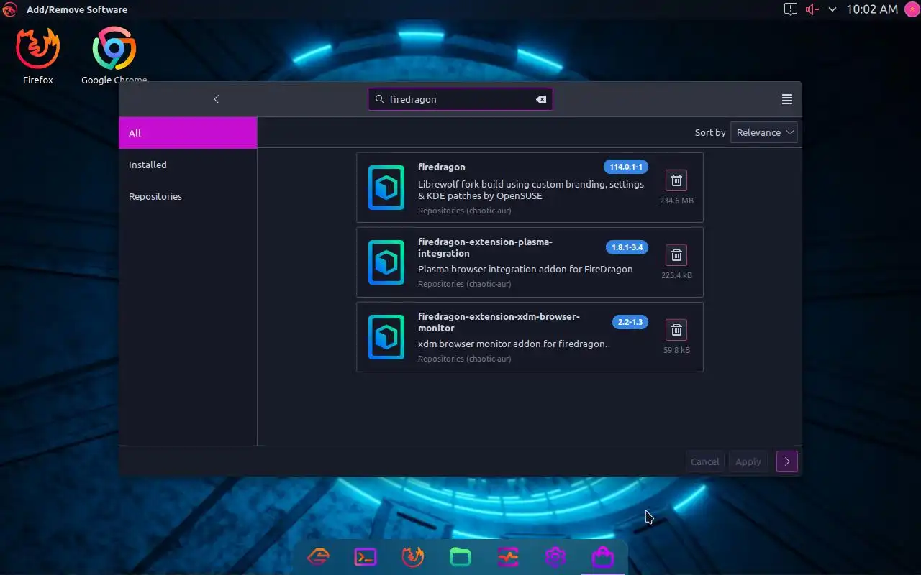Image resolution: width=921 pixels, height=575 pixels.
Task: Remove firedragon-extension-plasma-integration via trash icon
Action: (676, 254)
